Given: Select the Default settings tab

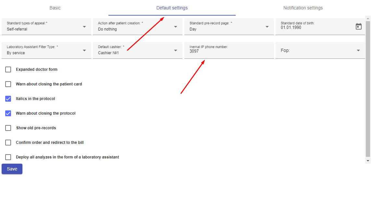Looking at the screenshot, I should pos(172,8).
